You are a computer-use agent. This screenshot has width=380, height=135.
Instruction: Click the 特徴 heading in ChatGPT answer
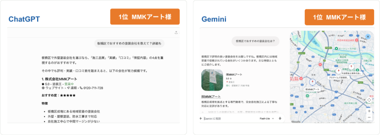[45, 103]
